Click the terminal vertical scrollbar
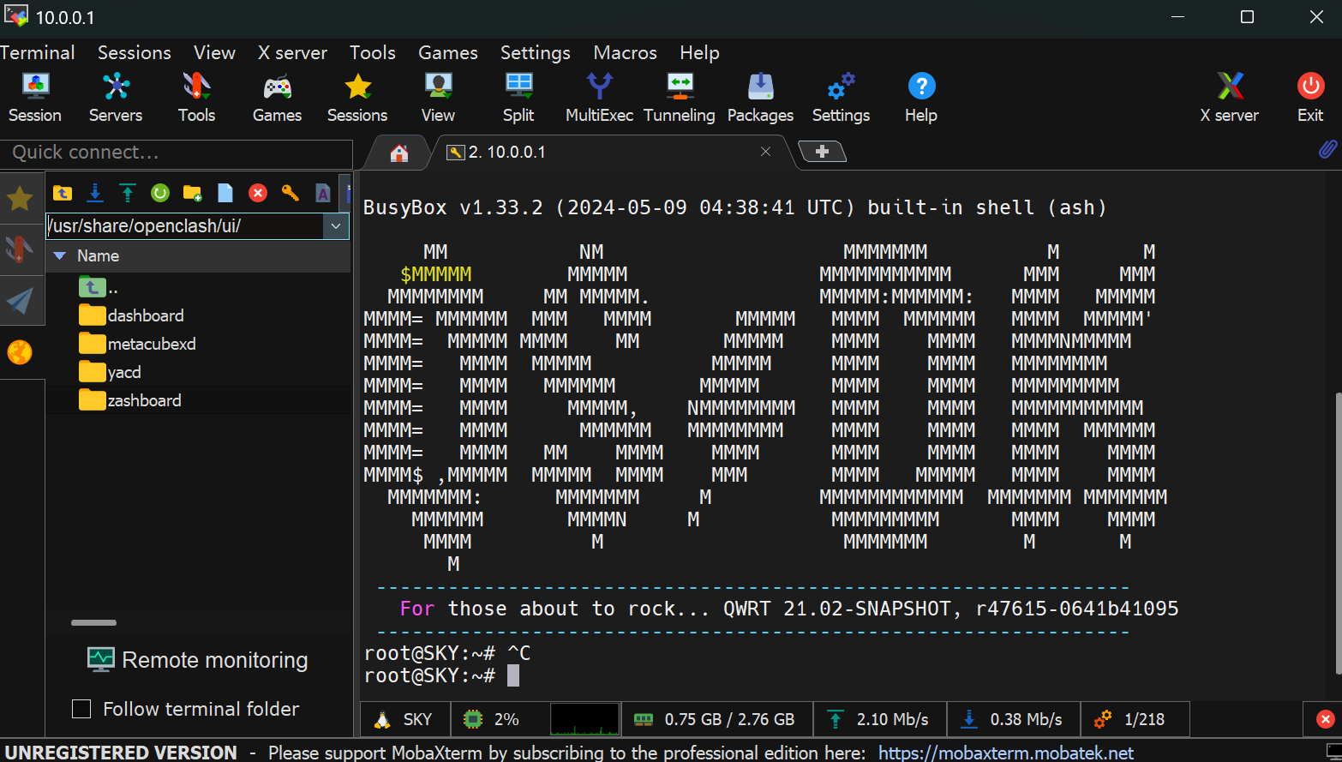This screenshot has height=762, width=1342. click(1337, 531)
